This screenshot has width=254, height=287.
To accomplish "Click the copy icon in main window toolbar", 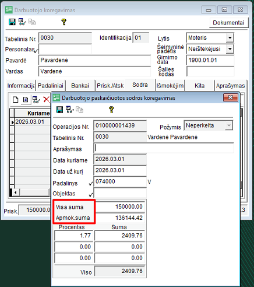I will coord(32,22).
